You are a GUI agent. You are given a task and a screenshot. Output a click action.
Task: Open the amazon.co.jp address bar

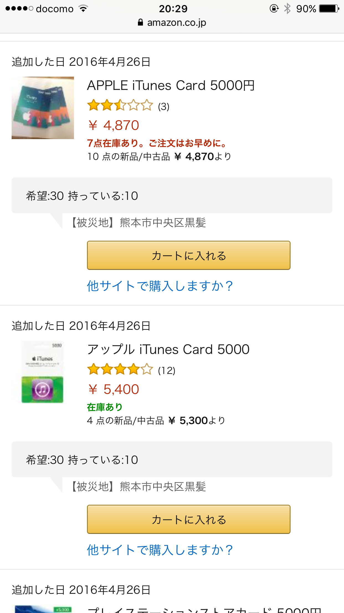[172, 22]
